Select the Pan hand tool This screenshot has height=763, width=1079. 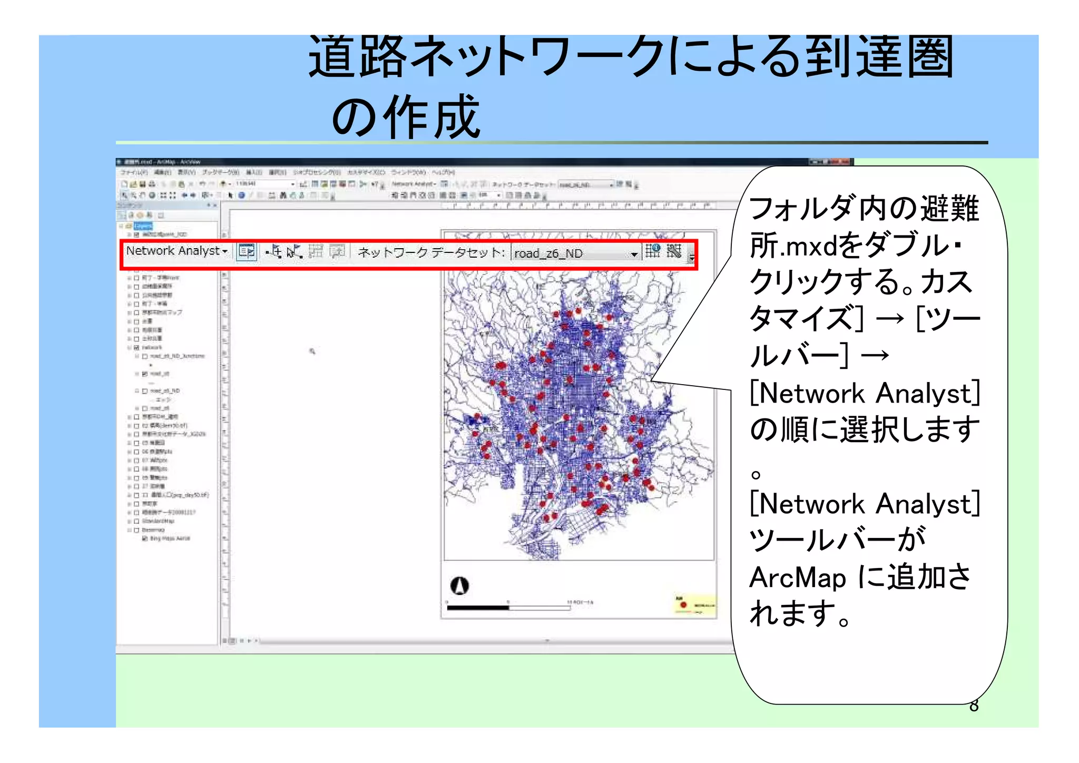[142, 195]
